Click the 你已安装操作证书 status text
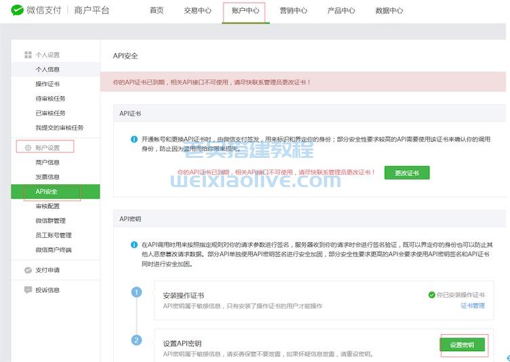The height and width of the screenshot is (362, 510). 461,295
